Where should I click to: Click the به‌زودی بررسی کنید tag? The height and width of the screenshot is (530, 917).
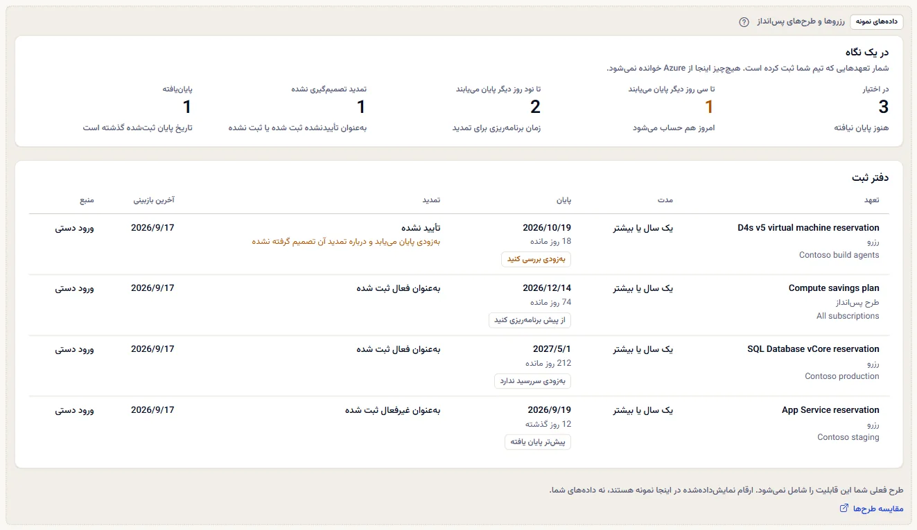coord(536,259)
